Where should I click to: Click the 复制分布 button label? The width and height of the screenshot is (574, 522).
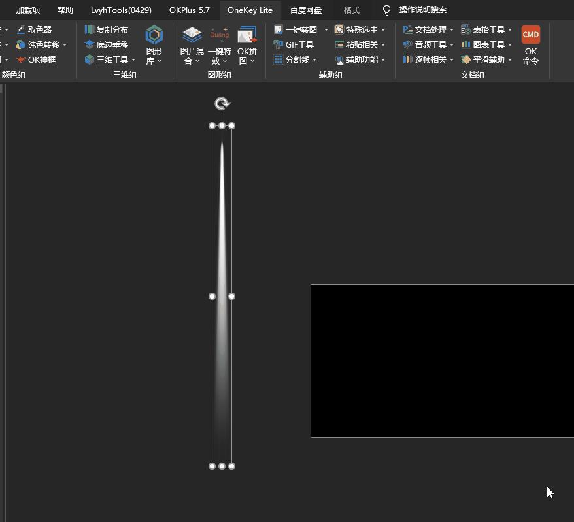click(112, 29)
